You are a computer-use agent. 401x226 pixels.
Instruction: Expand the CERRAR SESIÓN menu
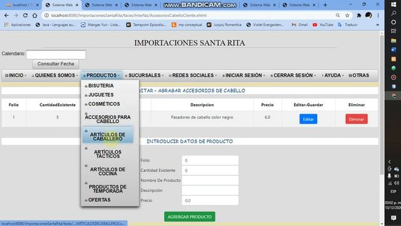[x=293, y=75]
